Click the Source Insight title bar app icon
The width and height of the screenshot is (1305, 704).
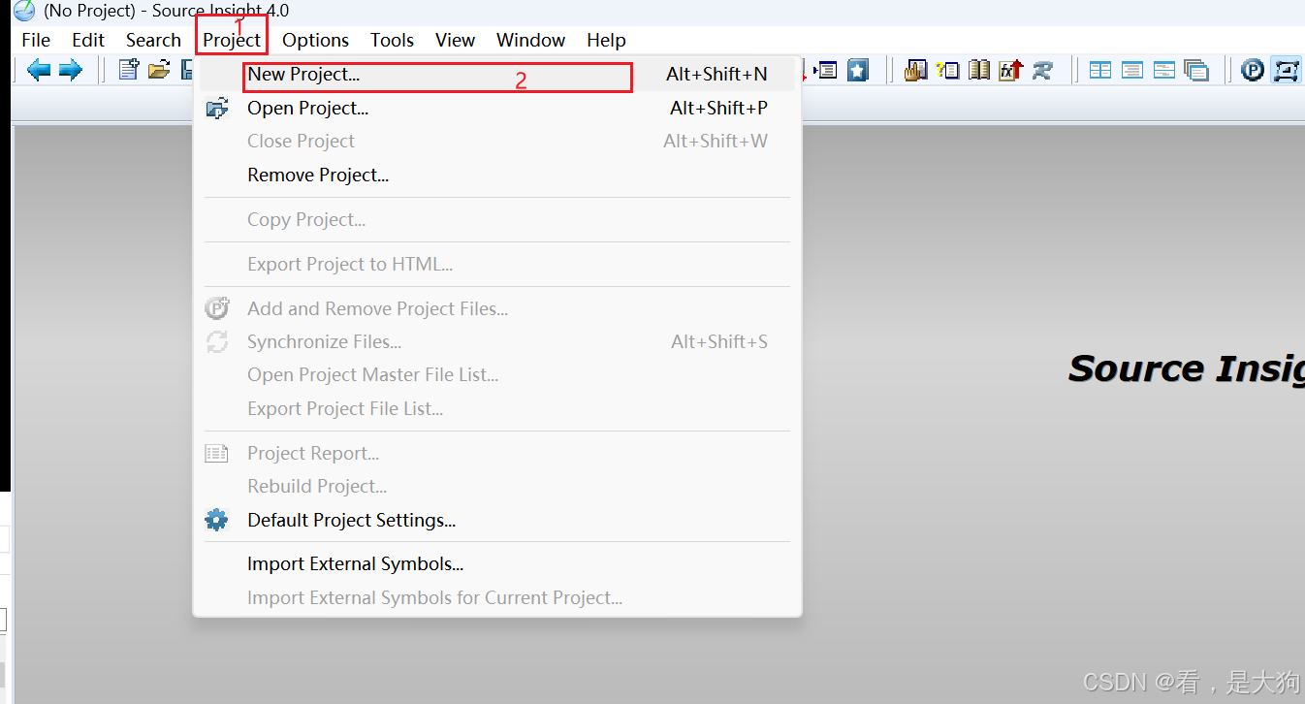point(24,11)
